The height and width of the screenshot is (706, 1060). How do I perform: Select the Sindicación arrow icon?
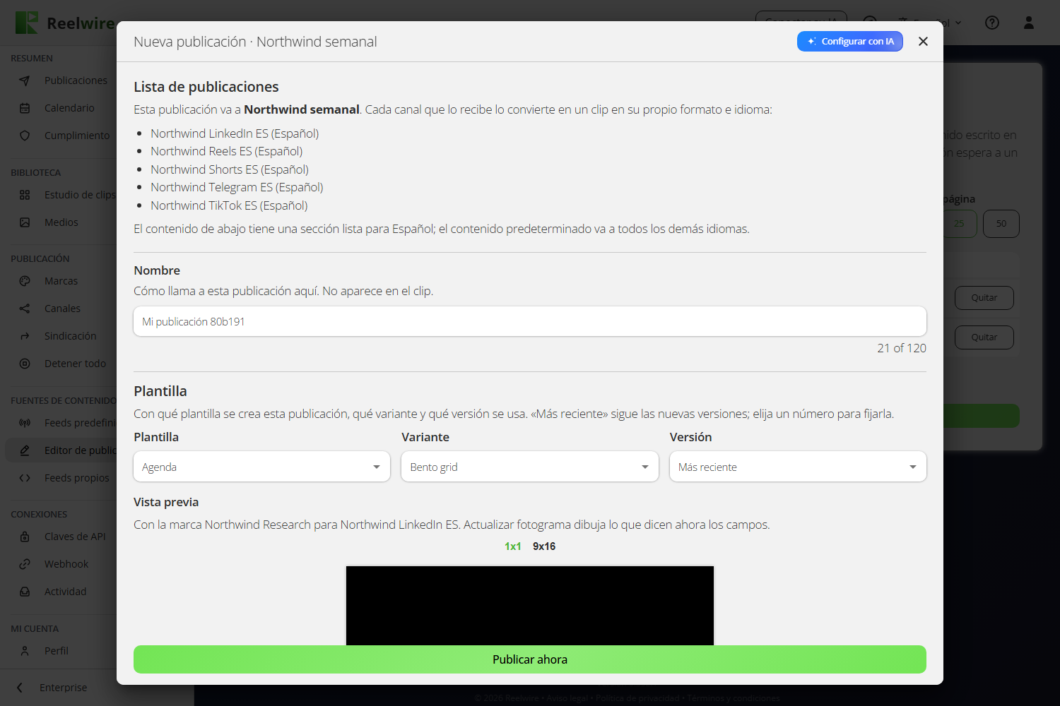click(25, 336)
